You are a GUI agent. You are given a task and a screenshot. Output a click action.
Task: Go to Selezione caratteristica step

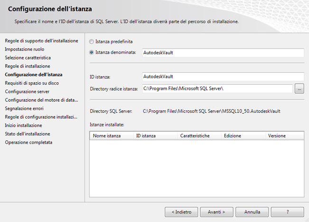coord(28,58)
